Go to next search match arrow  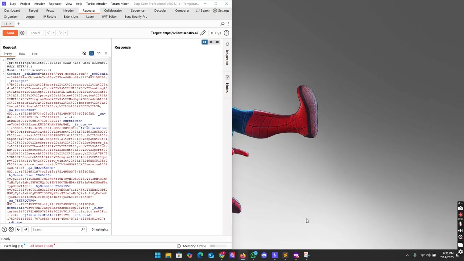pyautogui.click(x=26, y=229)
